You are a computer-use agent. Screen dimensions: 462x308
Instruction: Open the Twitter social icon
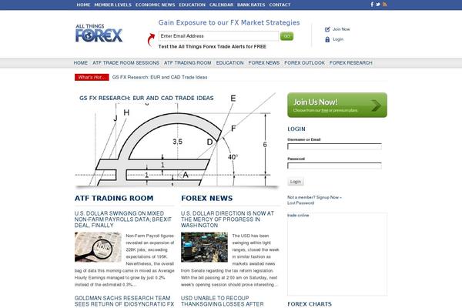coord(378,5)
